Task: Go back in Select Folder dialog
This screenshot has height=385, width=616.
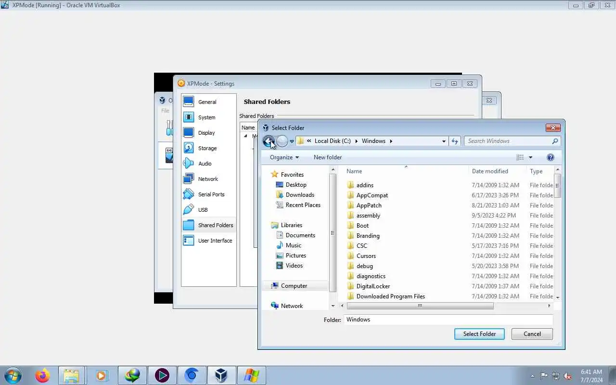Action: (269, 141)
